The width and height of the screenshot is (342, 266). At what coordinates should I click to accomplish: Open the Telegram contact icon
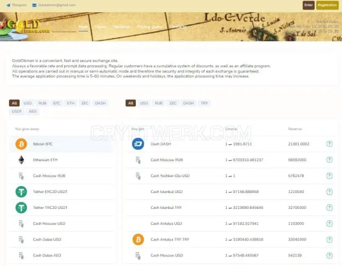click(8, 5)
